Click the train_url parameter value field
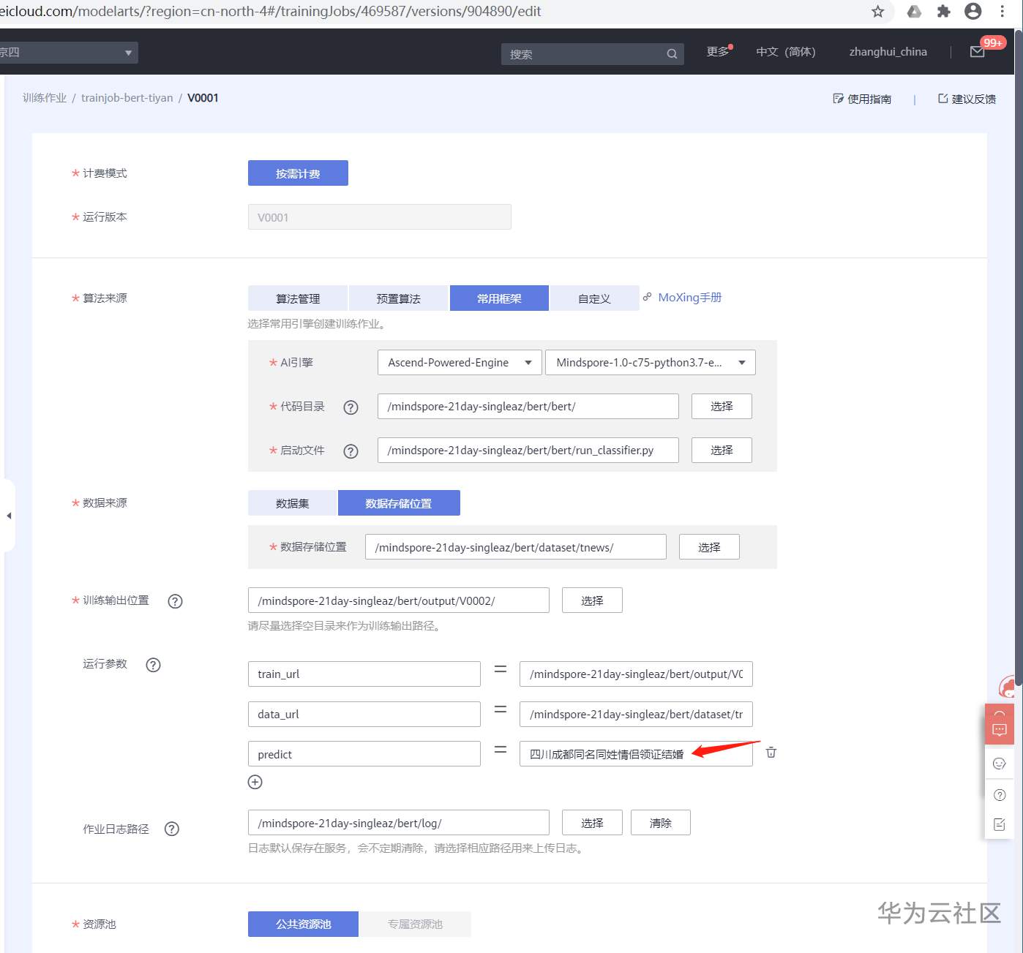 point(637,674)
